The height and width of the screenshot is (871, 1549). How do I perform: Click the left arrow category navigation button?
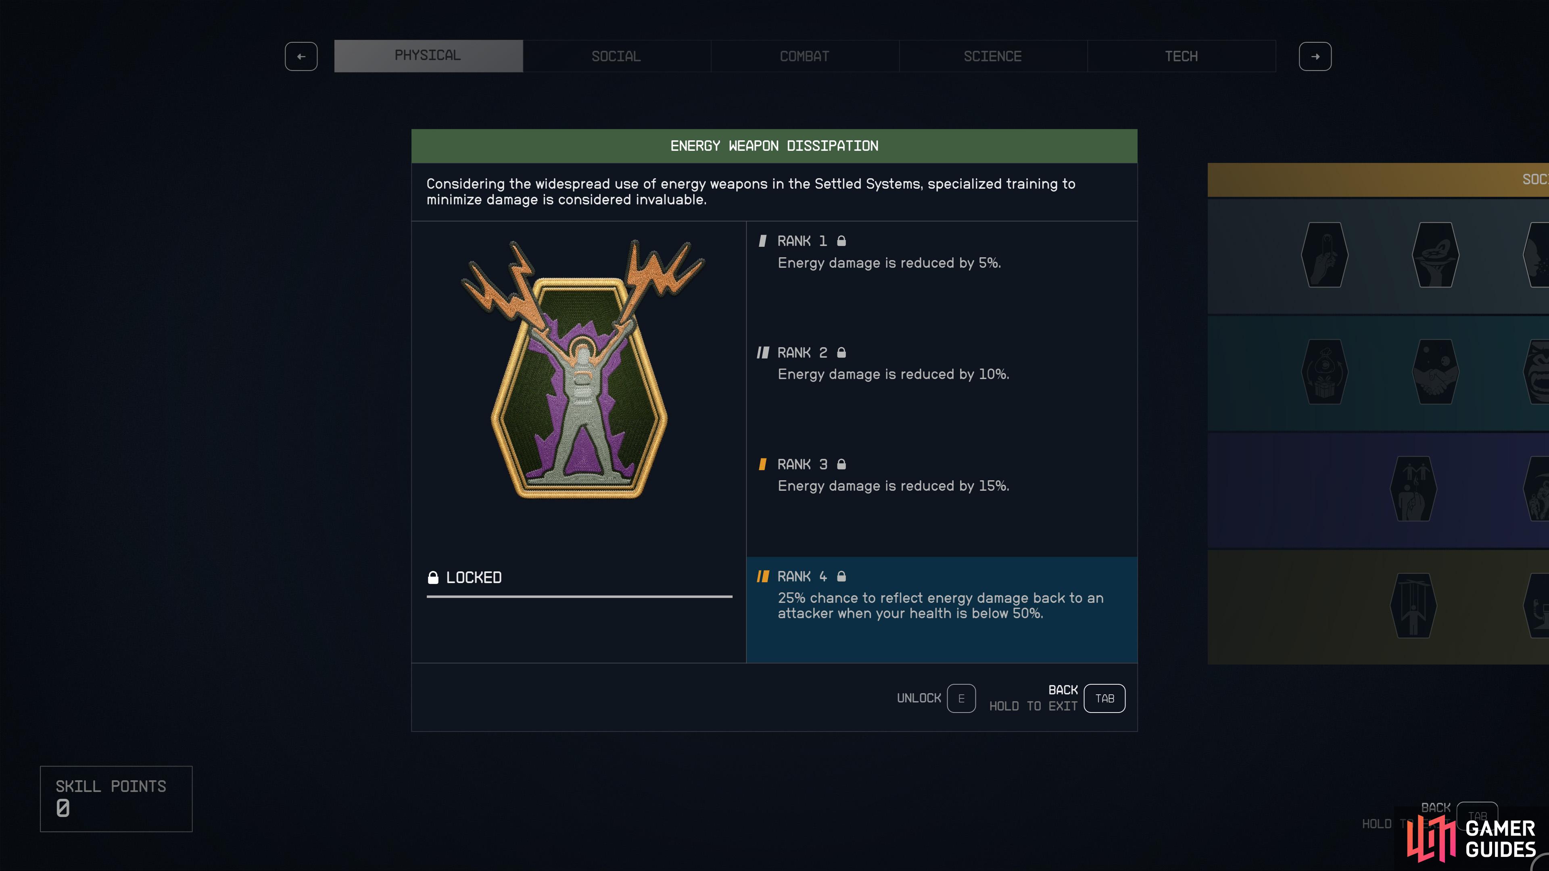click(301, 56)
